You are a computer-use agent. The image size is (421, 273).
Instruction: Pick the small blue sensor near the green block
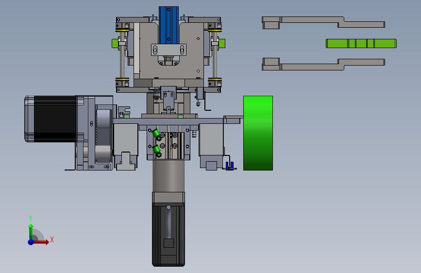(x=230, y=166)
